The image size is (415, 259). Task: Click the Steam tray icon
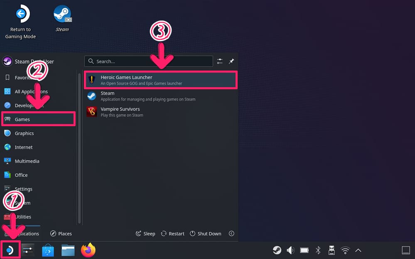tap(277, 250)
